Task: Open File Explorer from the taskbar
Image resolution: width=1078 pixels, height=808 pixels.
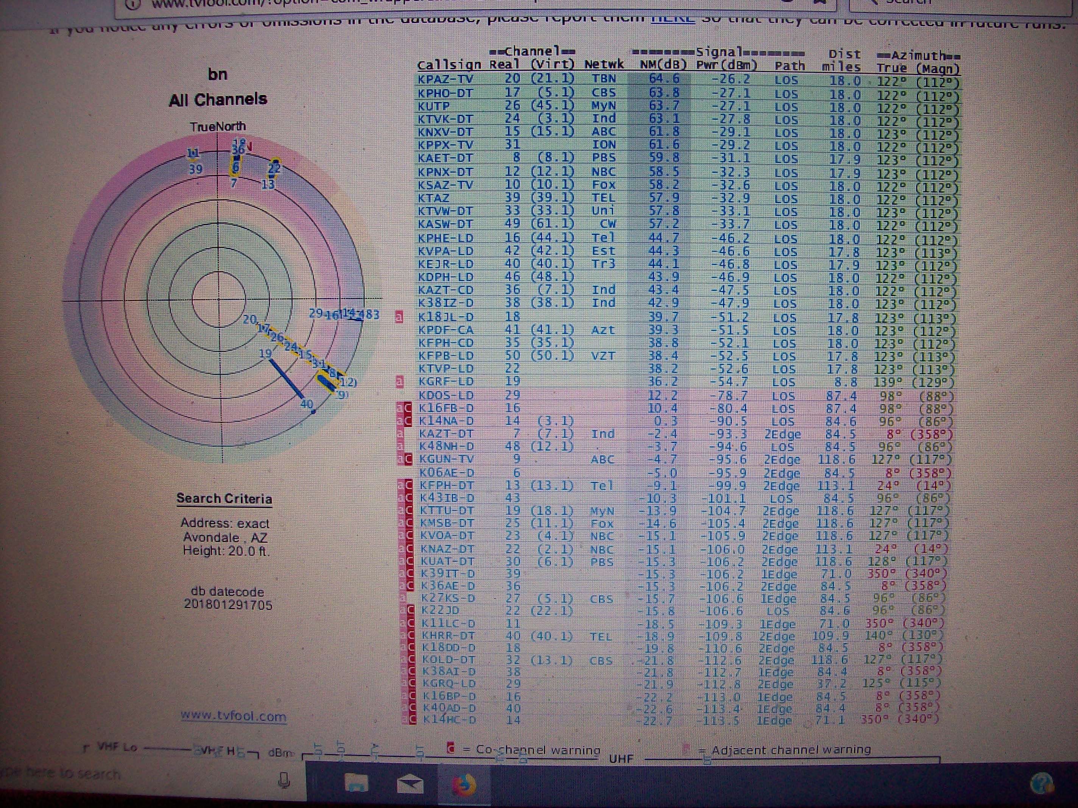Action: coord(357,783)
